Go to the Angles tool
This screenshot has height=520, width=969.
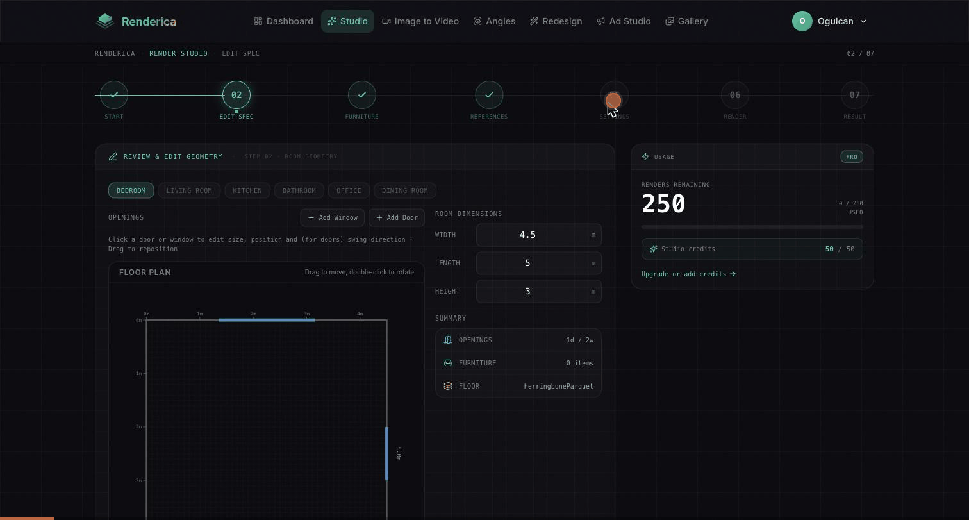tap(494, 21)
